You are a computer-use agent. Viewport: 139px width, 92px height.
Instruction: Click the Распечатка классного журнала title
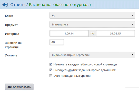(x=60, y=5)
